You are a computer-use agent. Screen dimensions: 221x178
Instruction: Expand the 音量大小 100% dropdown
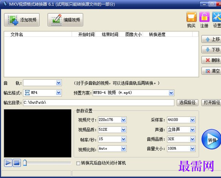(x=193, y=148)
